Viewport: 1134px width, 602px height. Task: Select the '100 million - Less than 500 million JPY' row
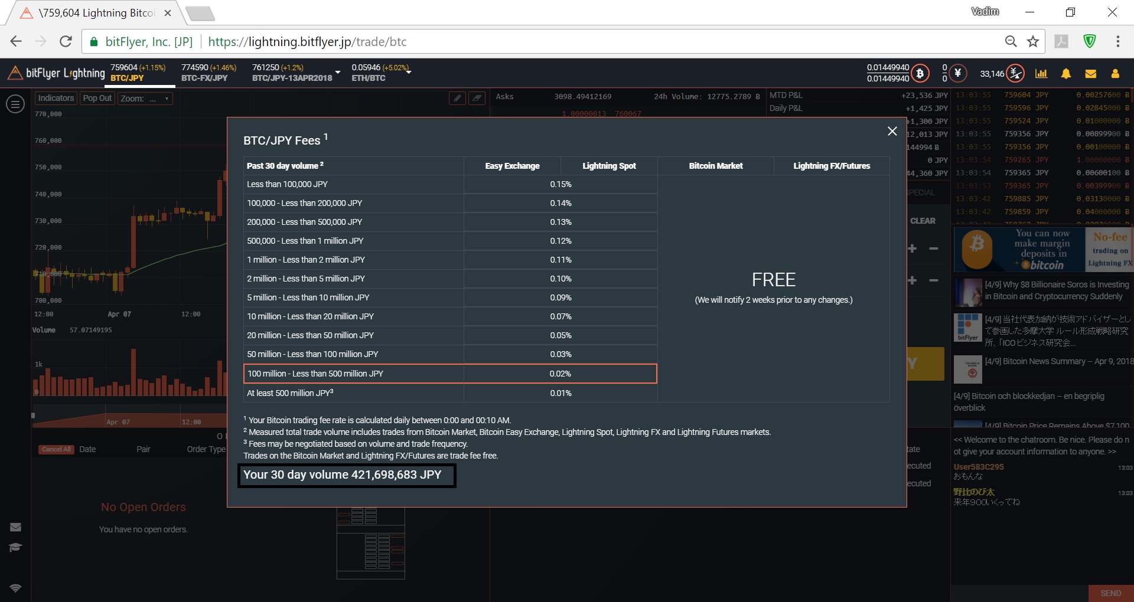point(450,374)
